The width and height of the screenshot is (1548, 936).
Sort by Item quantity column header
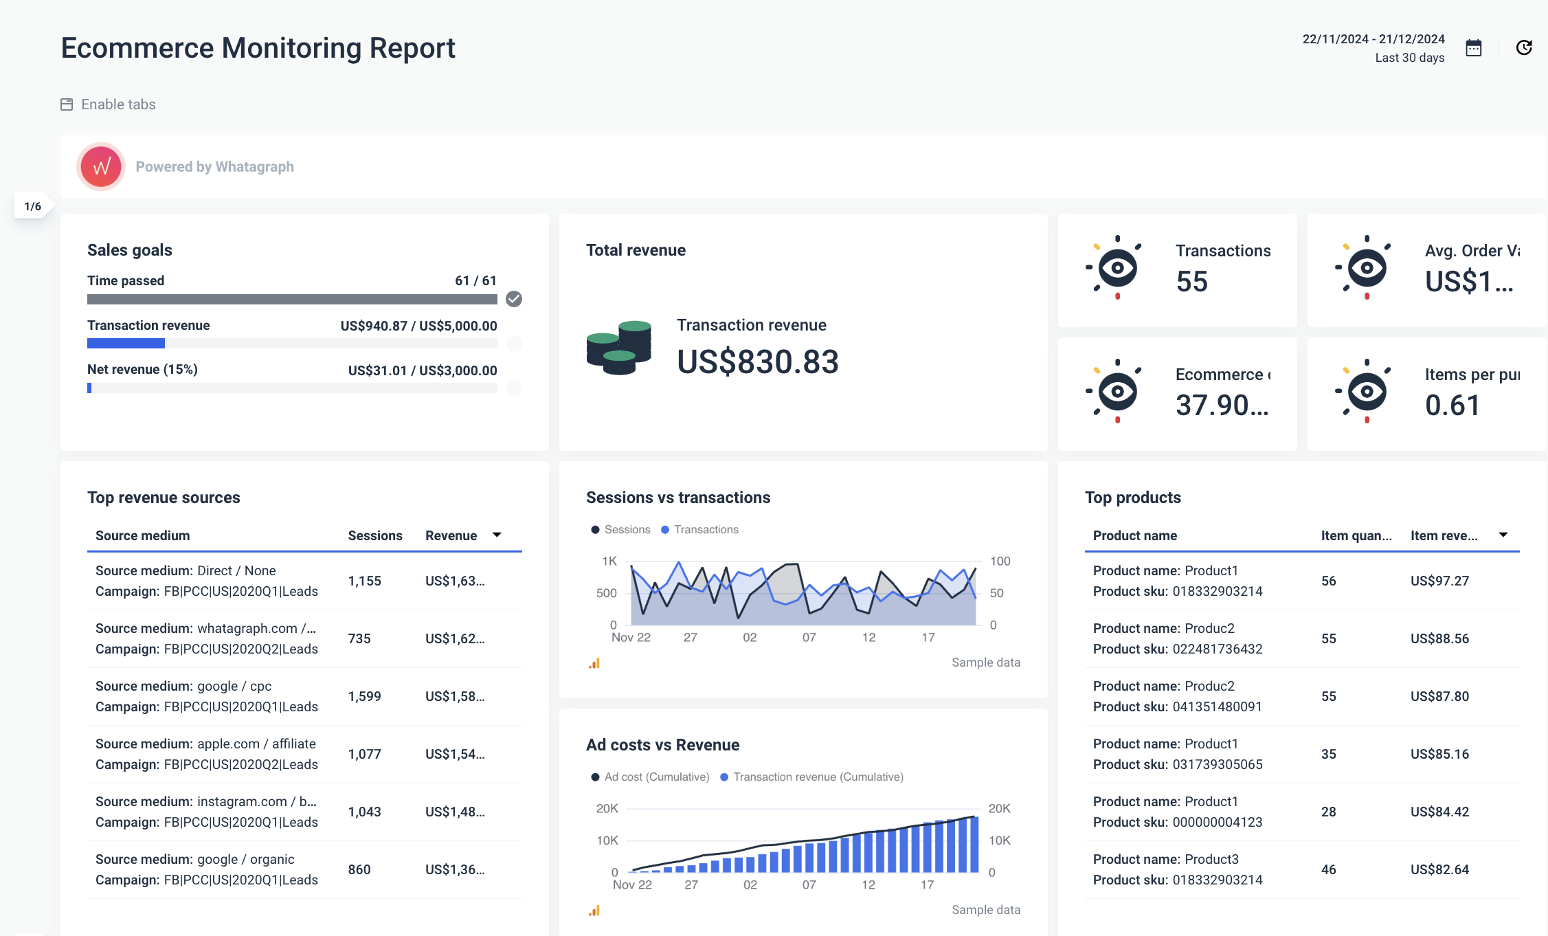1356,535
